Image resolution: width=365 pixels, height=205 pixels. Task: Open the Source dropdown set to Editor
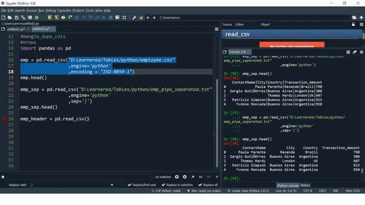click(x=245, y=24)
